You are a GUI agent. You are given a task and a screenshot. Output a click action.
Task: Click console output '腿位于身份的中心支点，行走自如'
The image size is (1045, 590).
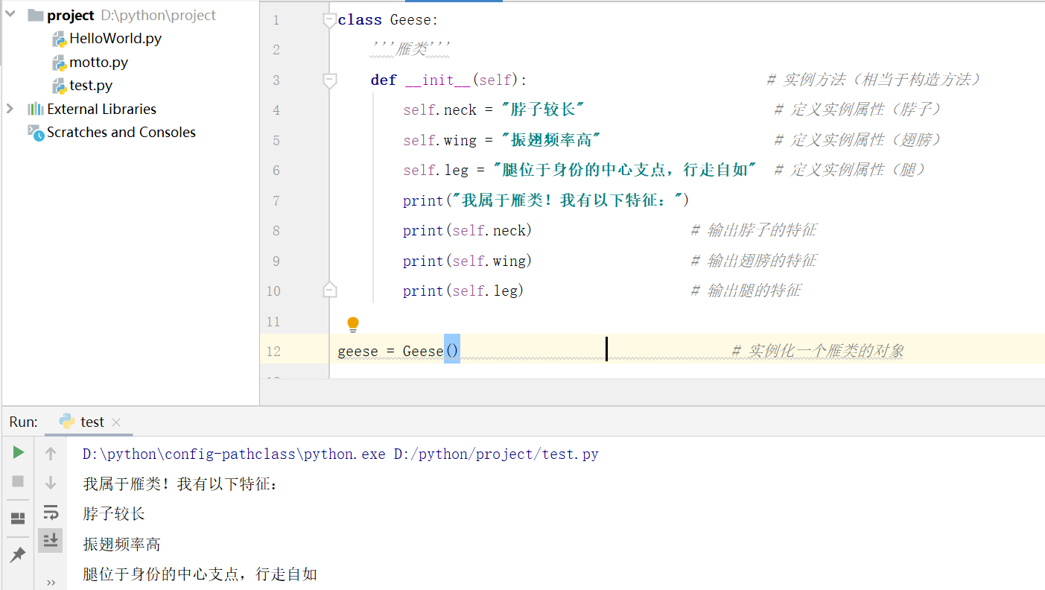click(200, 574)
